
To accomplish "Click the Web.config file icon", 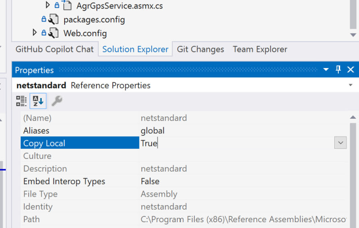I will (x=54, y=33).
